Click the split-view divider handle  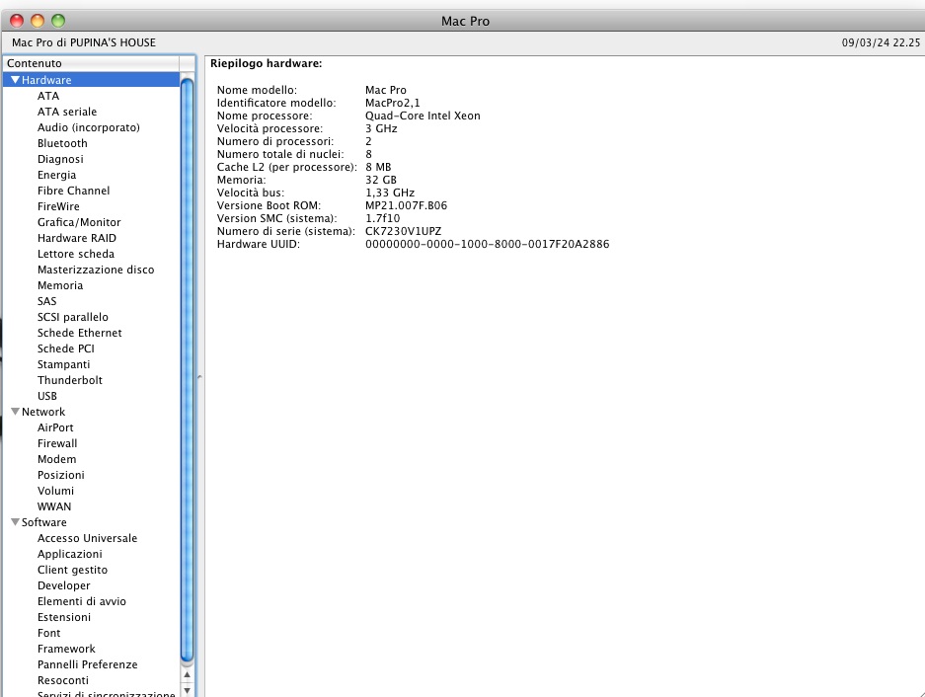(199, 376)
